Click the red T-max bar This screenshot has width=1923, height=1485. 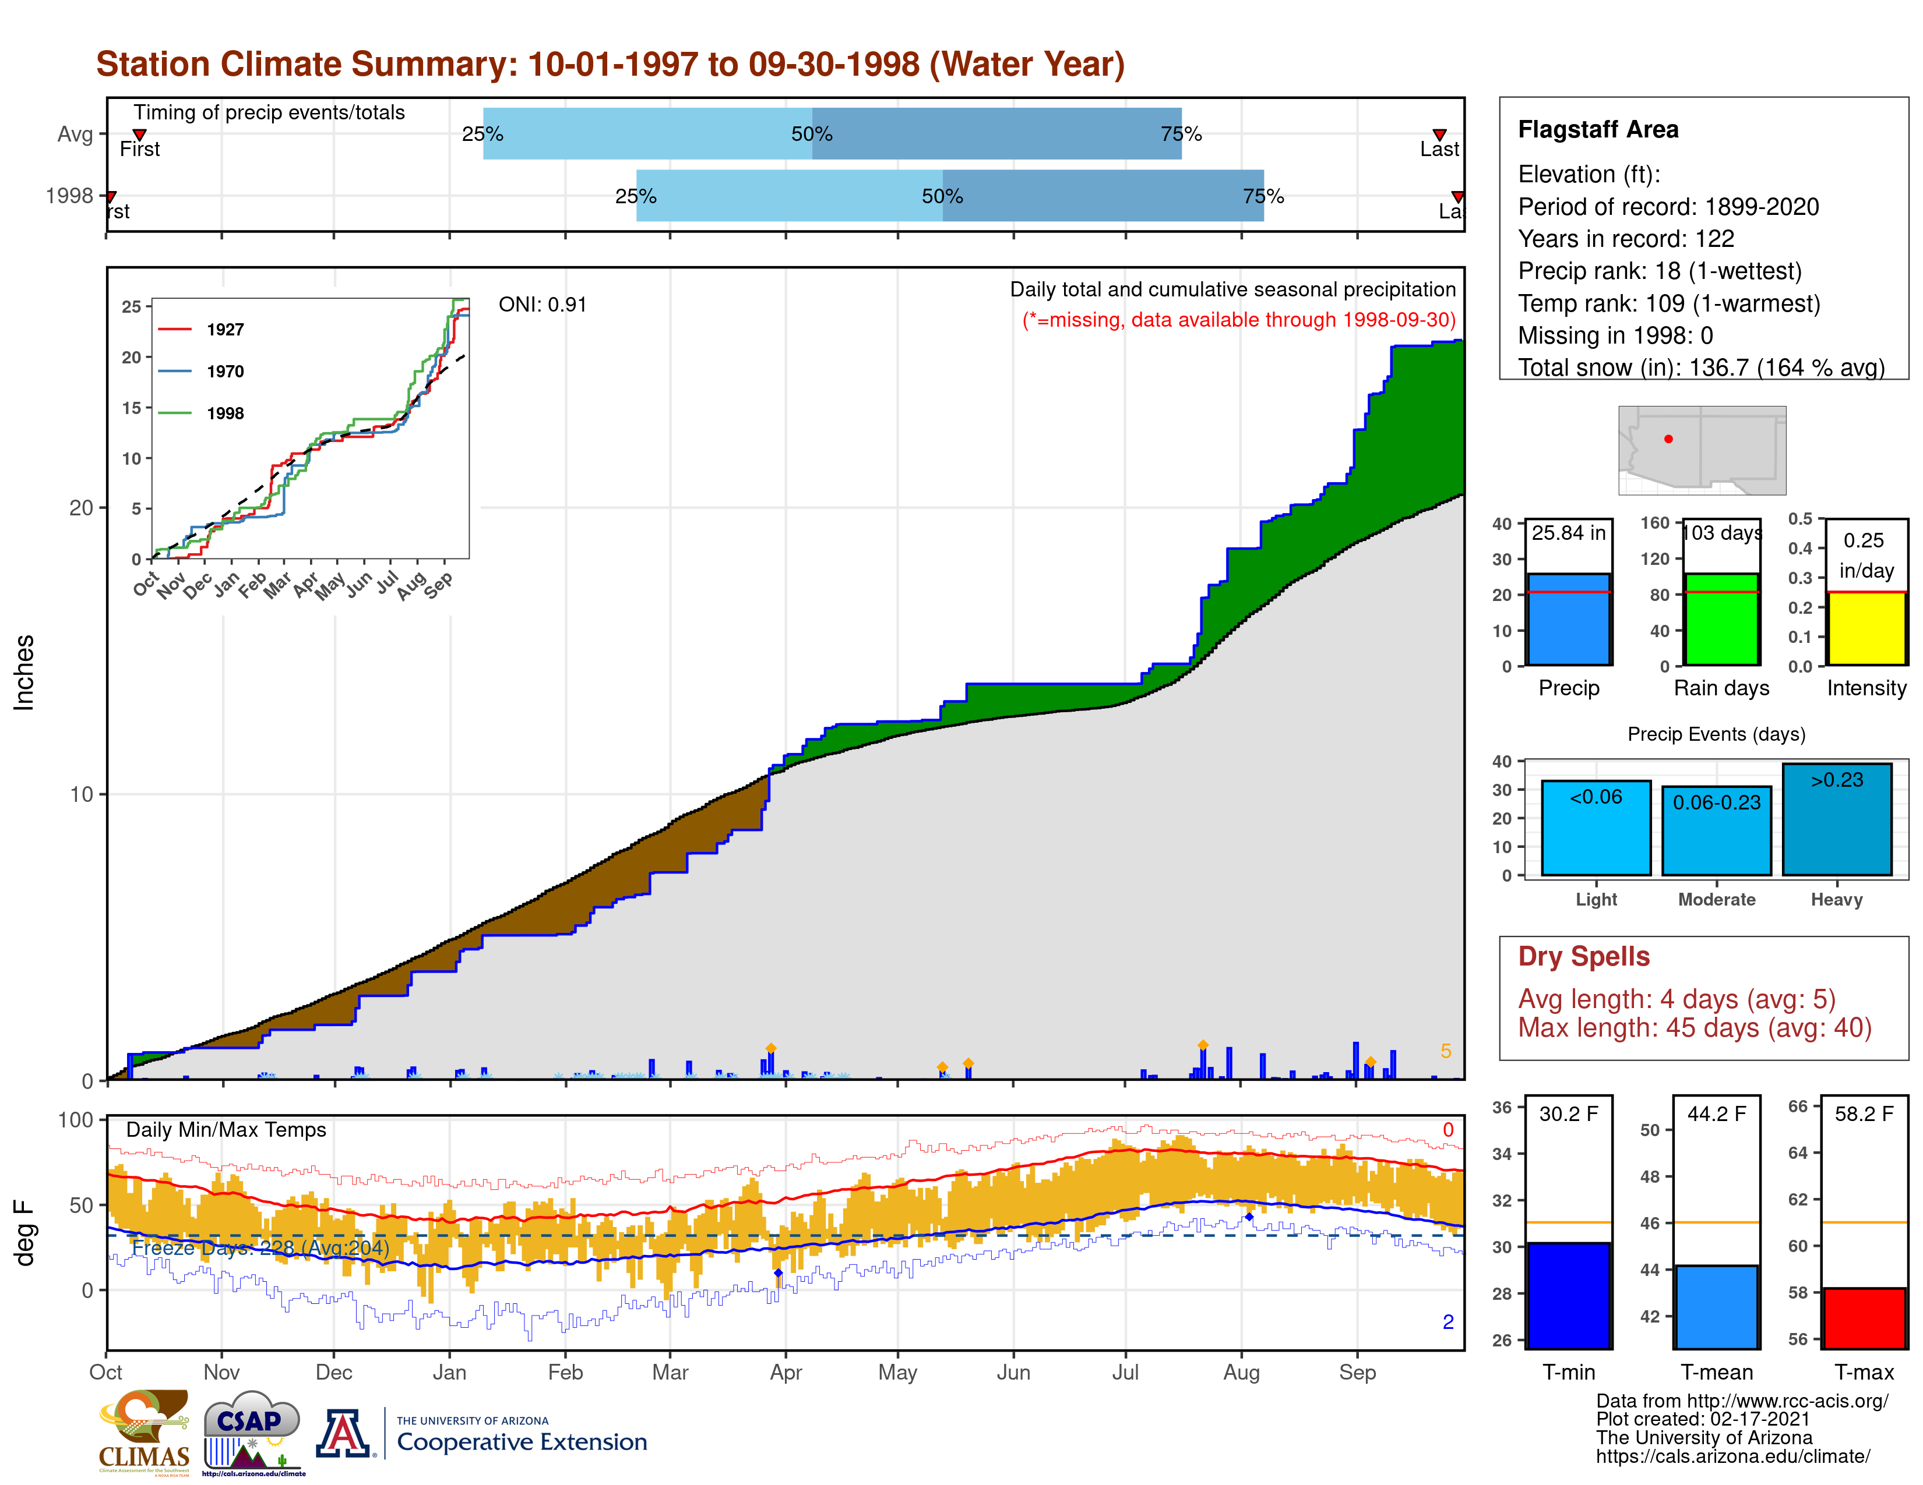1864,1318
